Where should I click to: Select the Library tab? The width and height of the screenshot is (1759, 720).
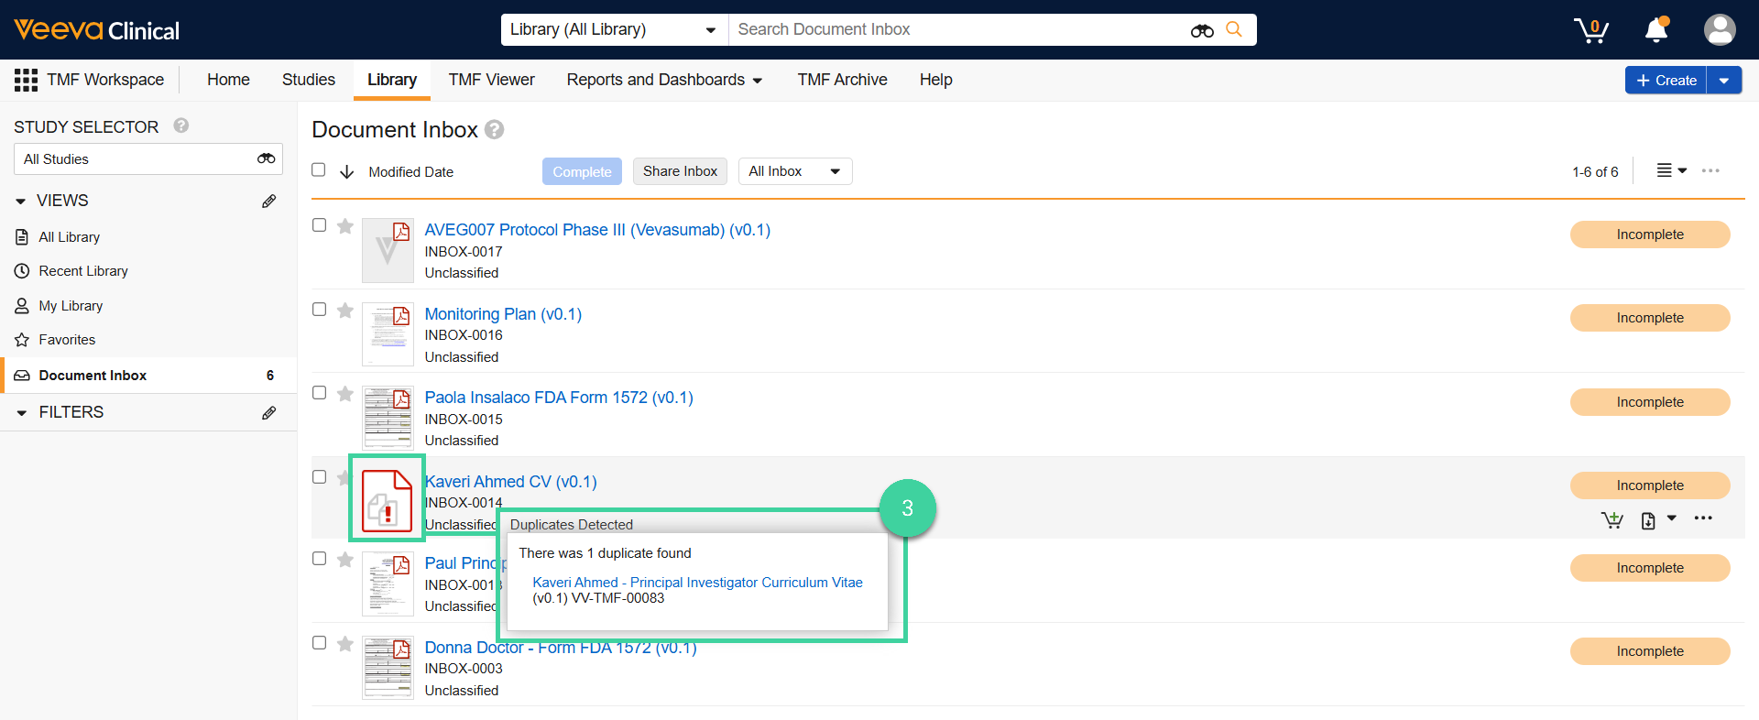392,80
